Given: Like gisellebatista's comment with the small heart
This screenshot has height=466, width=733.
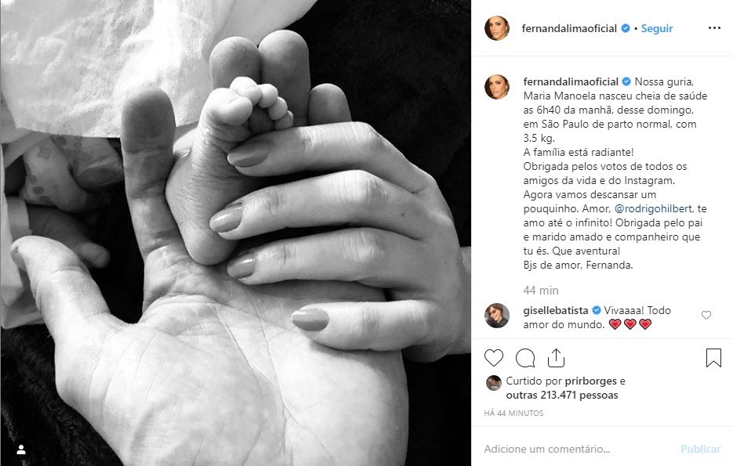Looking at the screenshot, I should tap(706, 315).
